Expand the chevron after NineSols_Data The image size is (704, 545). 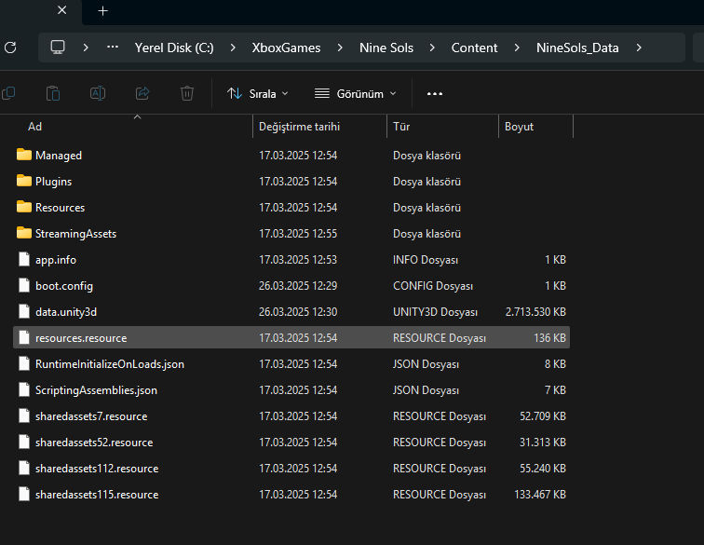(x=639, y=48)
